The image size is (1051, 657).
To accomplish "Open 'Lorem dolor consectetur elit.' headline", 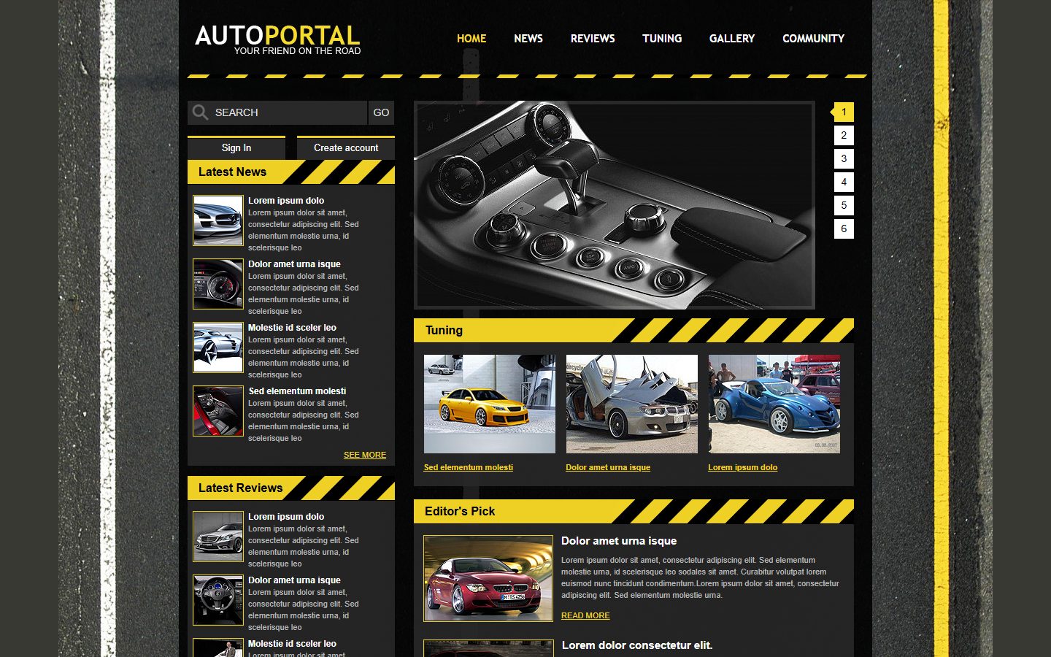I will (x=637, y=645).
